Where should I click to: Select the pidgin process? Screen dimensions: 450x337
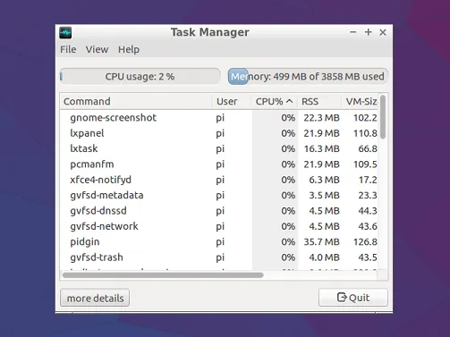[x=219, y=241]
